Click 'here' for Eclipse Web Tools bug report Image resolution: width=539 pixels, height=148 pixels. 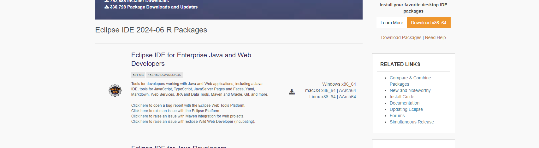click(x=144, y=105)
